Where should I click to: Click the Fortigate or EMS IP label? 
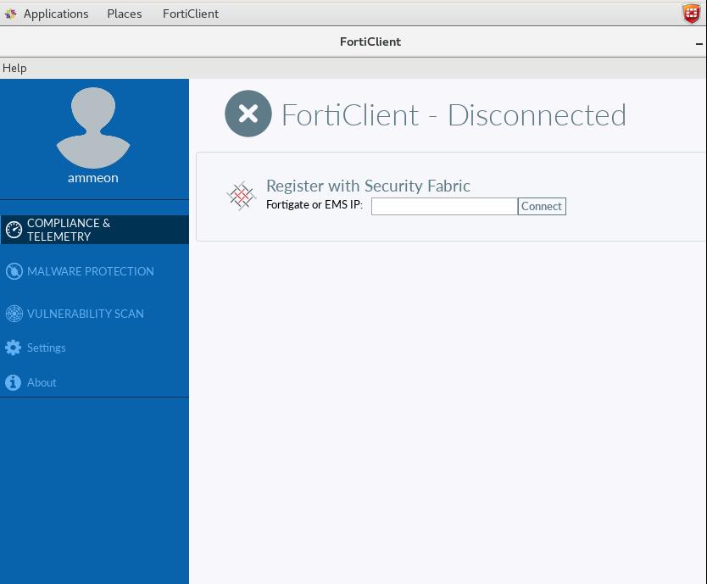click(x=315, y=205)
